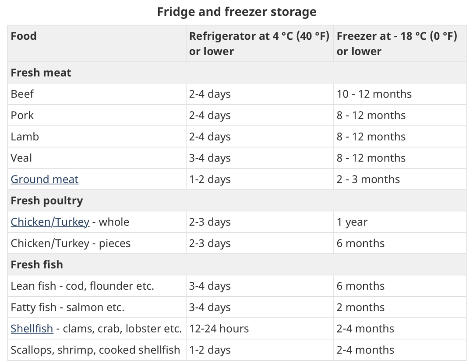Select the Fatty fish - salmon cell
Viewport: 473px width, 361px height.
(x=67, y=308)
